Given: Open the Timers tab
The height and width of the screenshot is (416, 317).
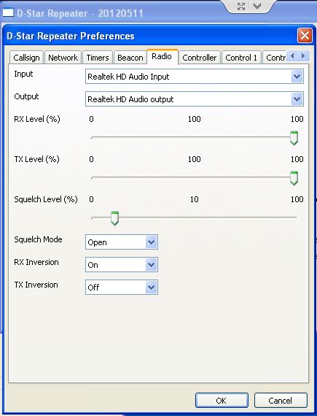Looking at the screenshot, I should [x=98, y=58].
